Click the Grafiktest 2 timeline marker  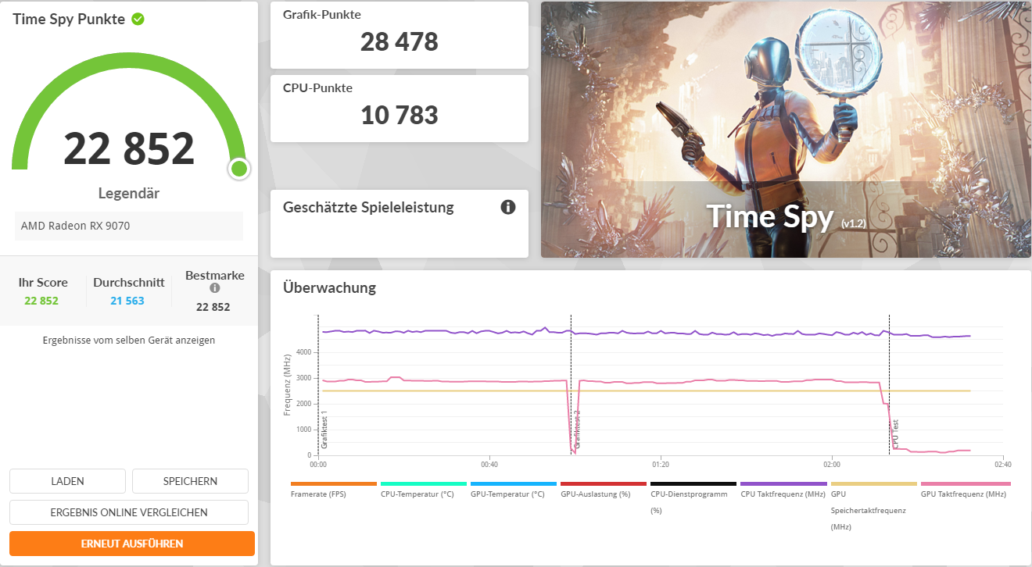(577, 431)
